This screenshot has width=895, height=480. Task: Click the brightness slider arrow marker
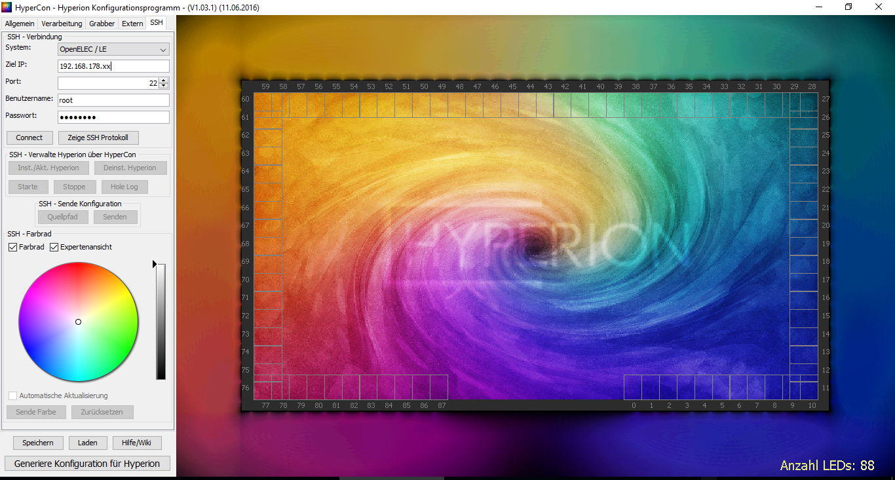[155, 264]
